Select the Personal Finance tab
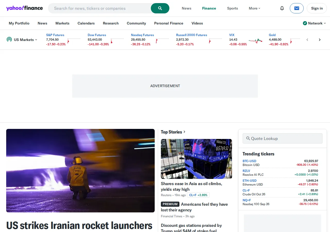 (x=169, y=23)
